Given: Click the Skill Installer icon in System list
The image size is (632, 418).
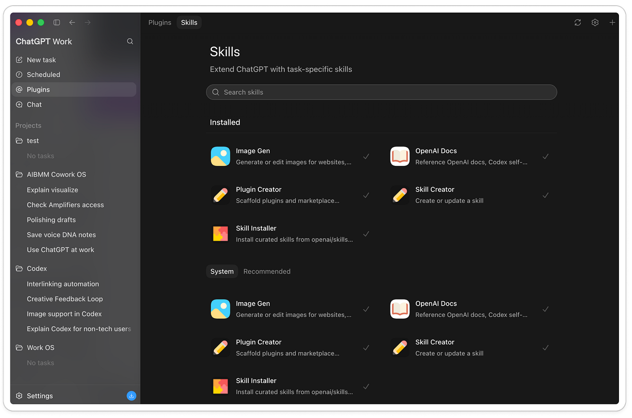Looking at the screenshot, I should tap(221, 386).
